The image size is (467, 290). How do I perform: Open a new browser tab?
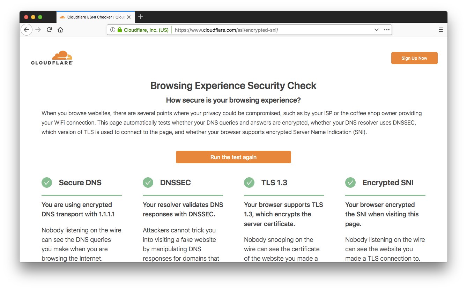point(141,17)
